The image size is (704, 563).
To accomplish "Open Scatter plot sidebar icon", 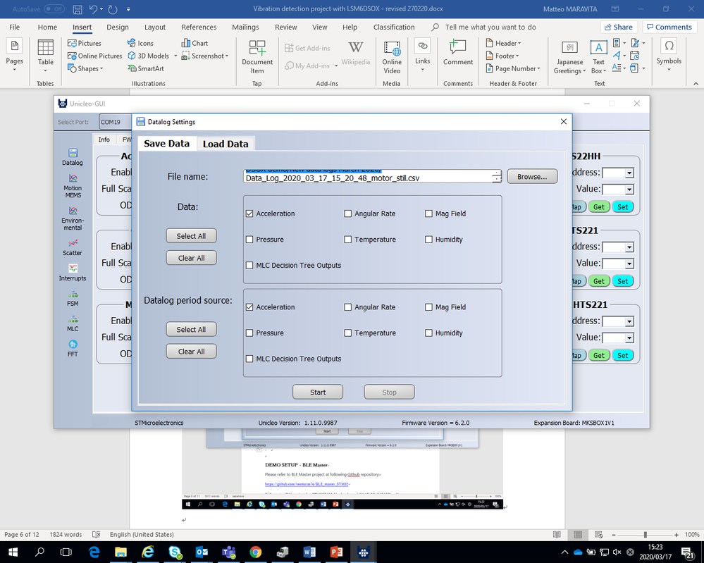I will (73, 247).
